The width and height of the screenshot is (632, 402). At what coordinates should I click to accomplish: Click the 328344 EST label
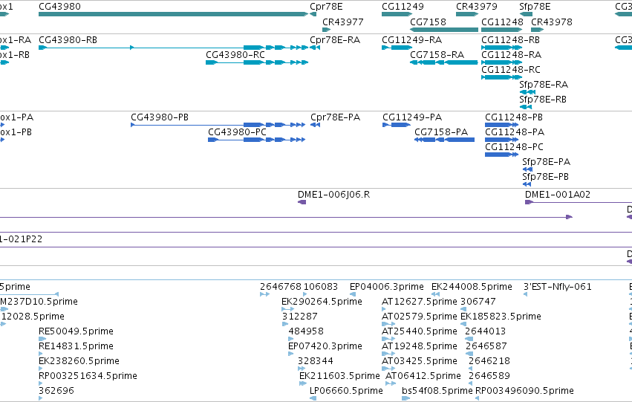coord(316,361)
